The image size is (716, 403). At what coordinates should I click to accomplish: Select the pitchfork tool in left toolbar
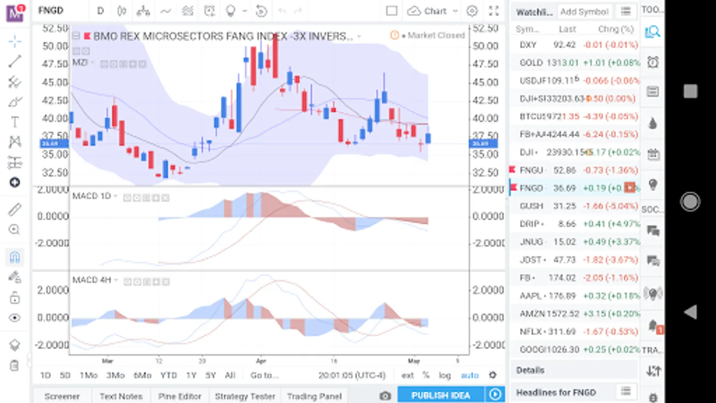(15, 81)
